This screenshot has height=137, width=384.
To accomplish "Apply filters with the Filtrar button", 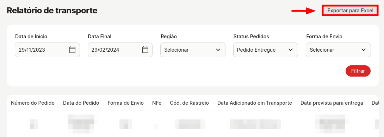I will coord(358,71).
